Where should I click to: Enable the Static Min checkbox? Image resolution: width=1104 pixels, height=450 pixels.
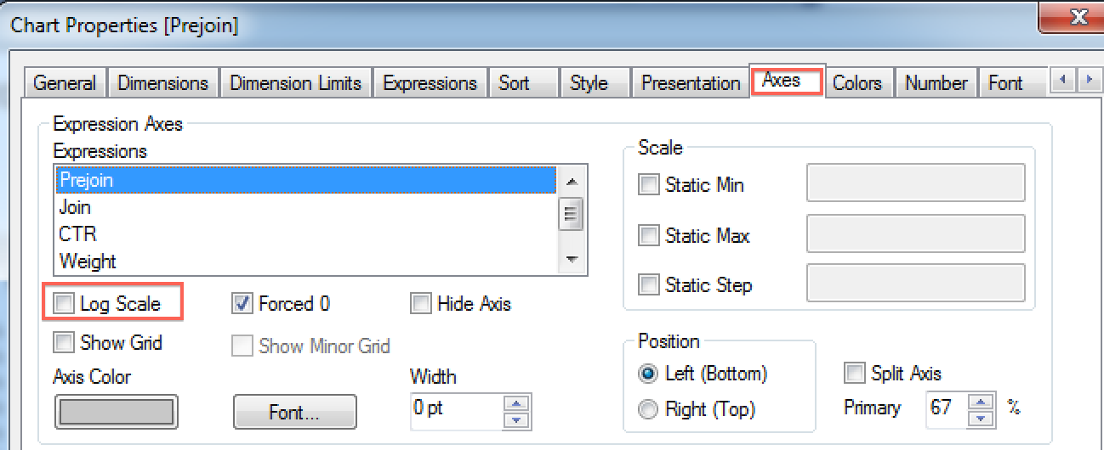650,184
